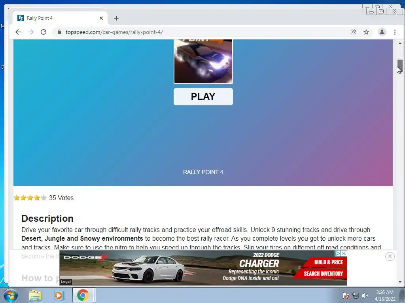This screenshot has width=405, height=303.
Task: Select the Rally Point 4 tab
Action: (x=60, y=18)
